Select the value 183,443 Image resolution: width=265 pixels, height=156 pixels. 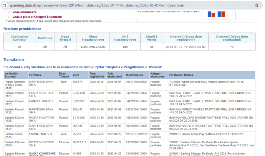(77, 109)
